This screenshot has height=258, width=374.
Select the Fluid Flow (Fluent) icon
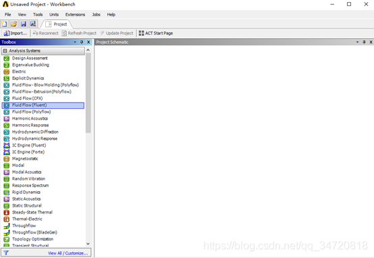[7, 105]
